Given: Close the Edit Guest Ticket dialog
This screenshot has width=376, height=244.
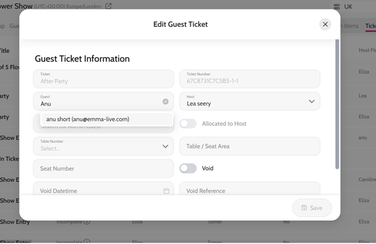Looking at the screenshot, I should coord(325,24).
